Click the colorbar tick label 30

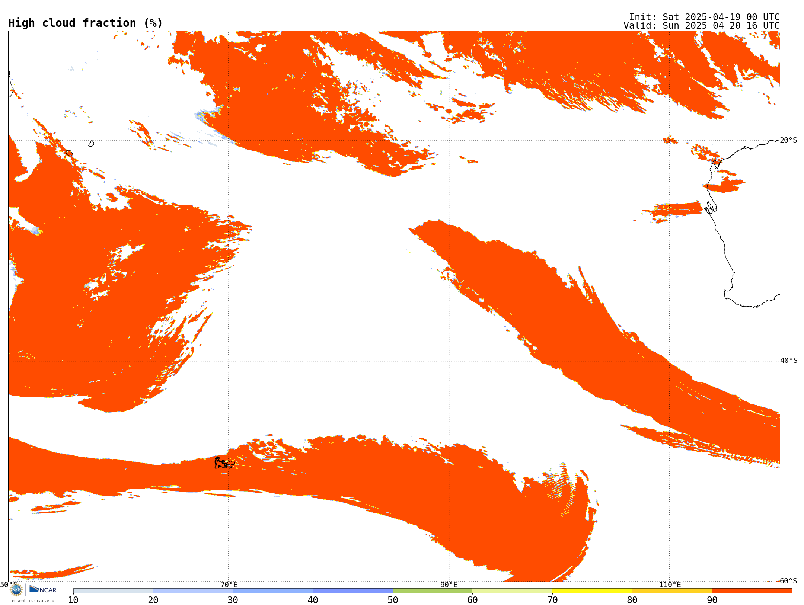[233, 600]
